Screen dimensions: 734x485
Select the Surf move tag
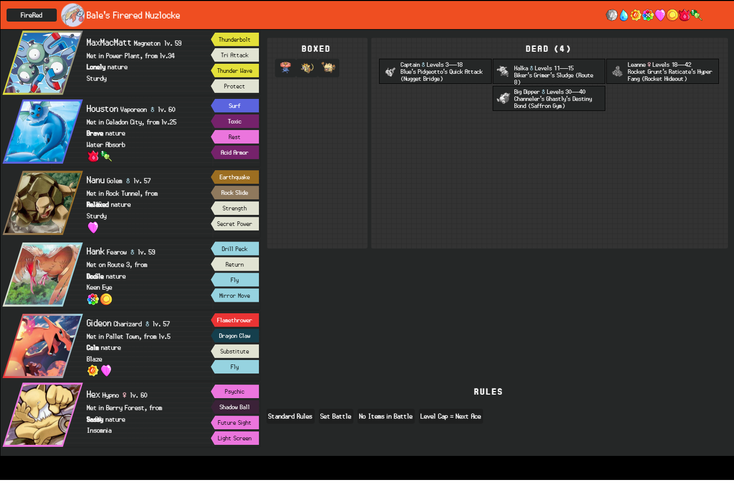[235, 106]
